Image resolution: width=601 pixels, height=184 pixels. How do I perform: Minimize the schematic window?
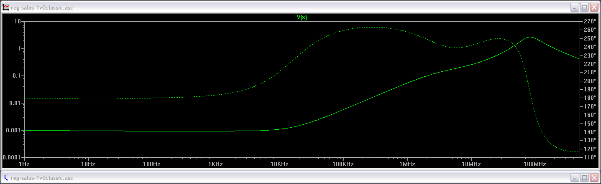(x=575, y=178)
